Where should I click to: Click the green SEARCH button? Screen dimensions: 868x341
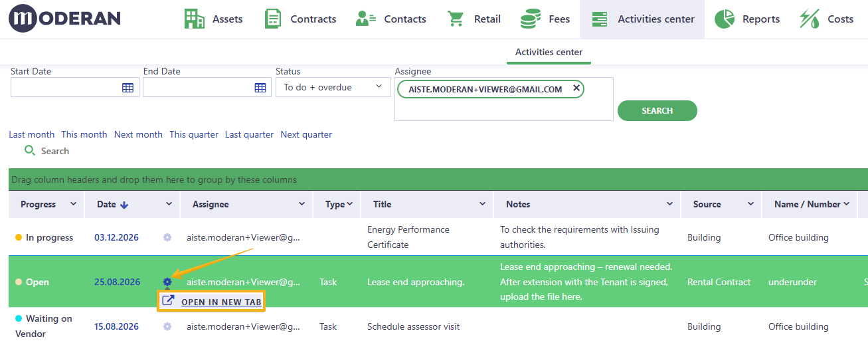tap(657, 111)
